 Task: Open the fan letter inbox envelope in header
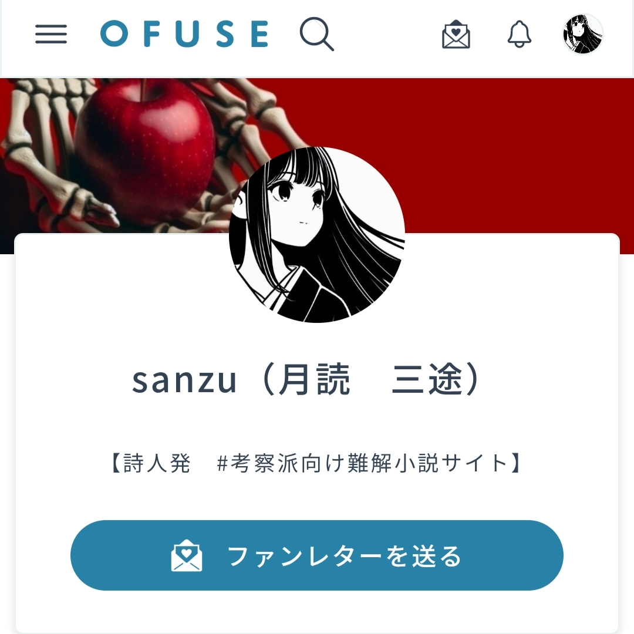[x=456, y=35]
